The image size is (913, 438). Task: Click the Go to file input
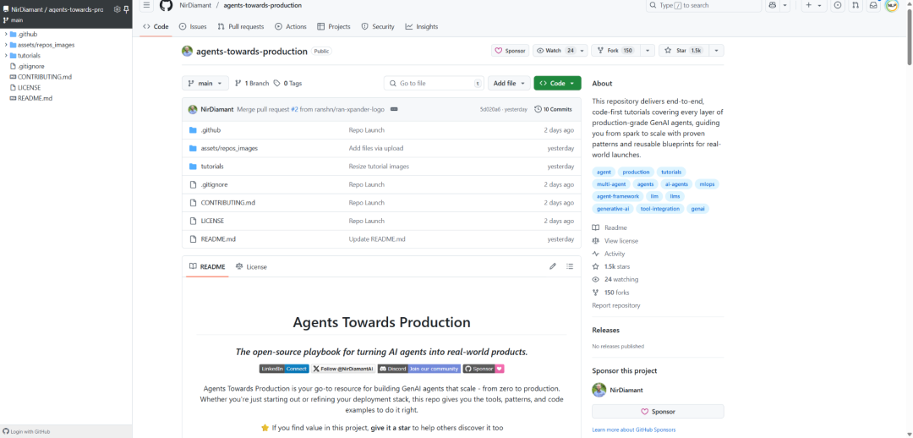(x=435, y=84)
